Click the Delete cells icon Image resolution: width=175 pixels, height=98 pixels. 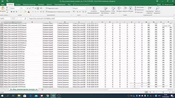click(125, 8)
